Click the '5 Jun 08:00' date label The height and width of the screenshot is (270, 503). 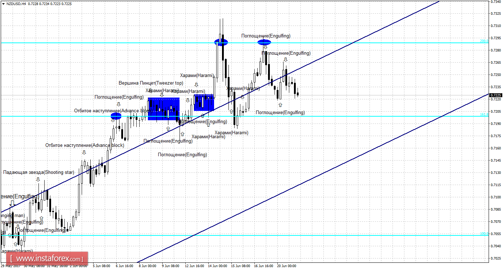coord(101,266)
